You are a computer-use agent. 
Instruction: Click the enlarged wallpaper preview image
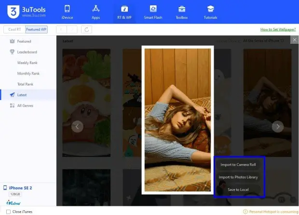pos(177,120)
